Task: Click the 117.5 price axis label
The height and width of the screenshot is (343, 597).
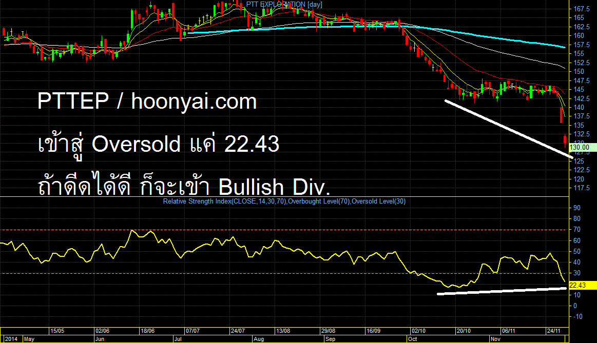Action: [x=582, y=188]
